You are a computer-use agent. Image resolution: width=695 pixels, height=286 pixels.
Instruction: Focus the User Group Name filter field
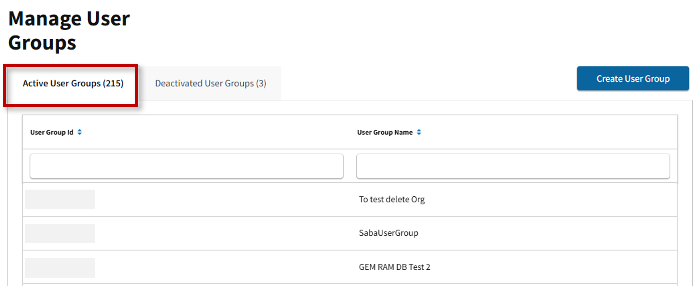[513, 166]
